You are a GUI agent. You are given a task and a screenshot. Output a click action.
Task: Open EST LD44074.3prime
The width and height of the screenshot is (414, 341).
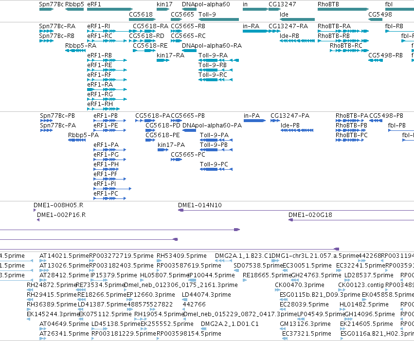tap(206, 295)
